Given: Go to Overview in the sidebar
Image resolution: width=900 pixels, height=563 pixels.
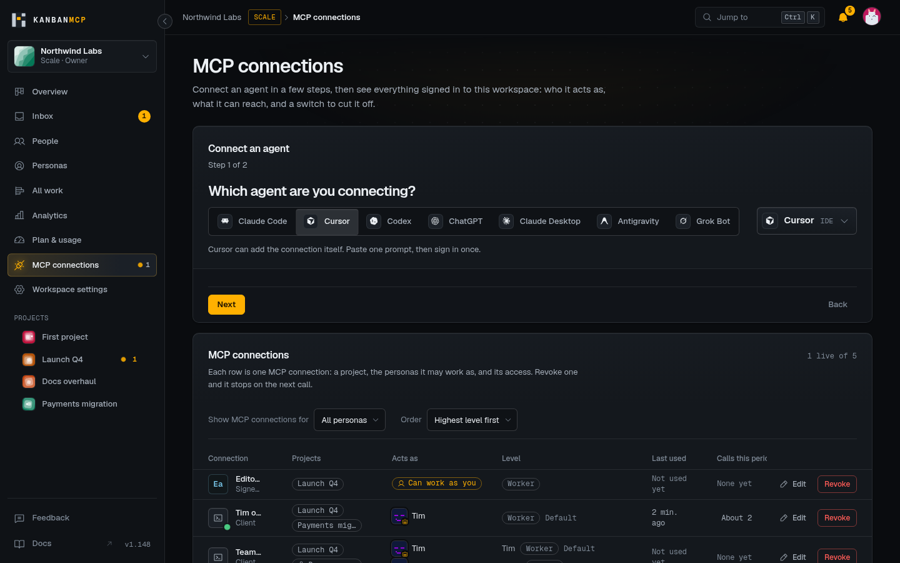Looking at the screenshot, I should coord(82,92).
